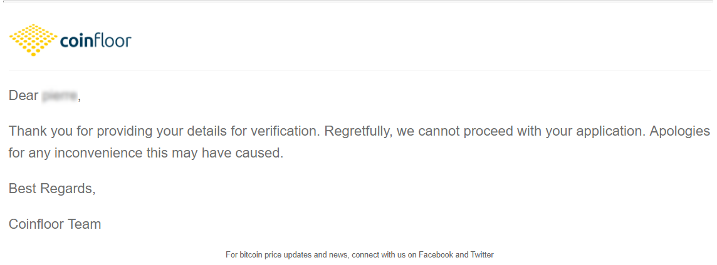Click the yellow Coinfloor diamond logo icon

click(33, 40)
